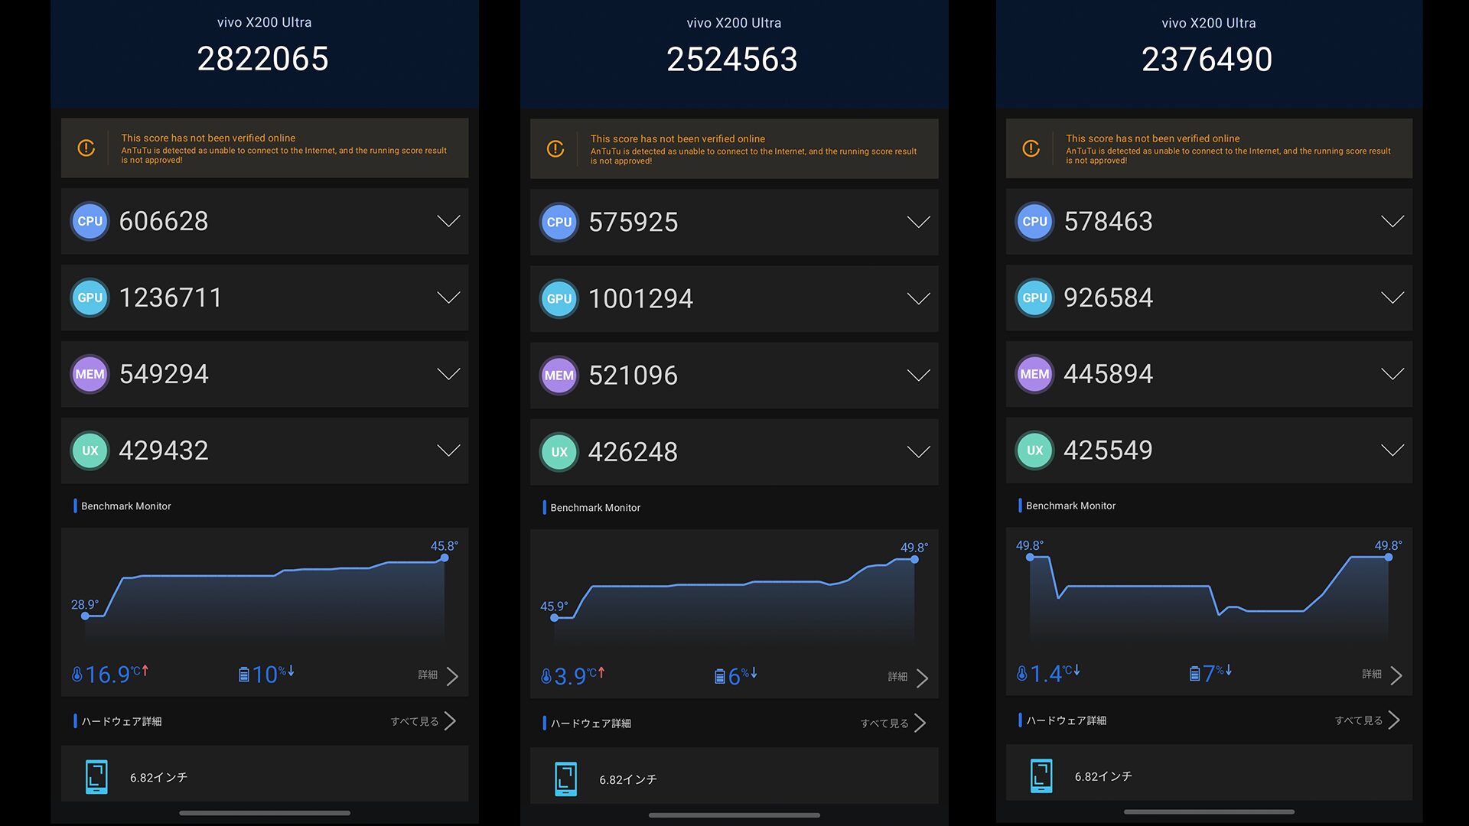Click the home indicator bar under the 2524563 panel
The width and height of the screenshot is (1469, 826).
click(x=734, y=815)
